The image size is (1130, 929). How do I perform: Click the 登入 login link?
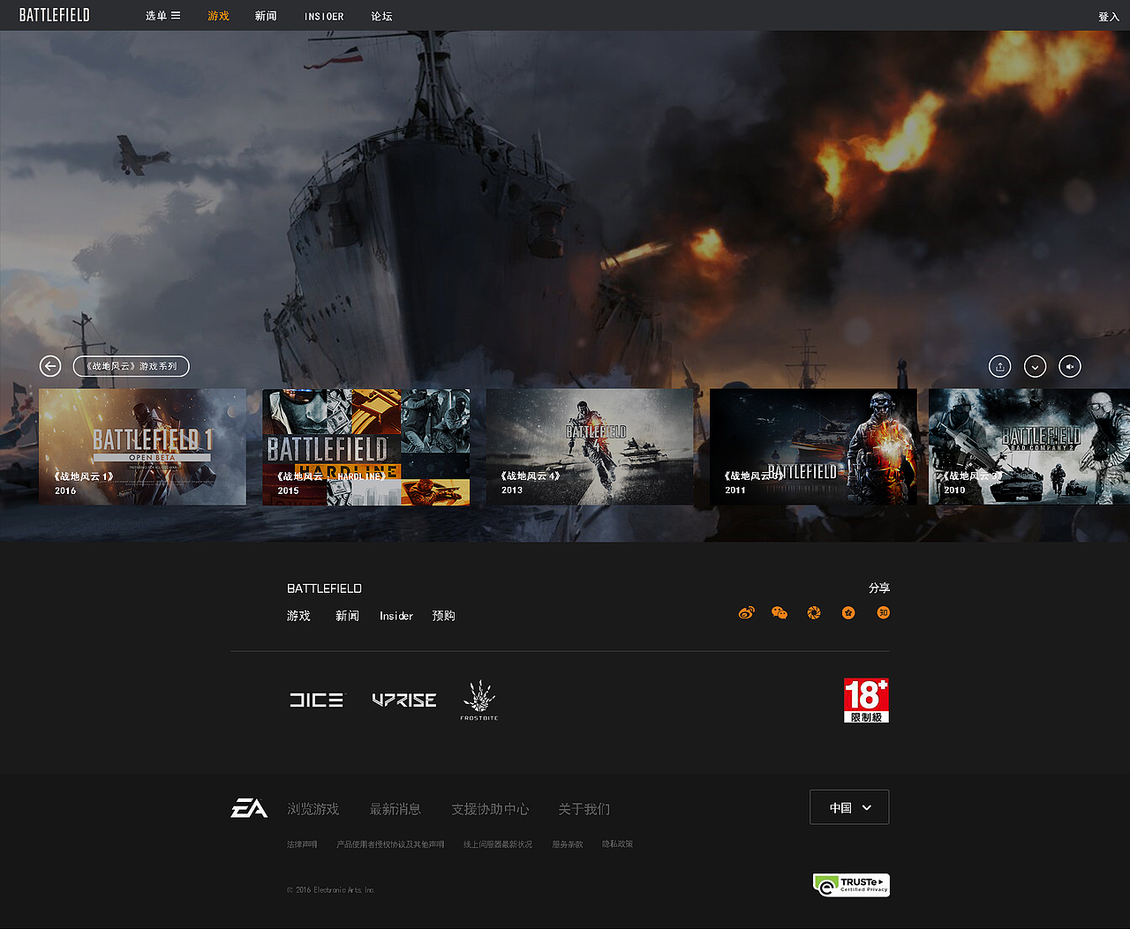click(x=1108, y=17)
